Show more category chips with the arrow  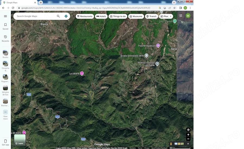[171, 16]
